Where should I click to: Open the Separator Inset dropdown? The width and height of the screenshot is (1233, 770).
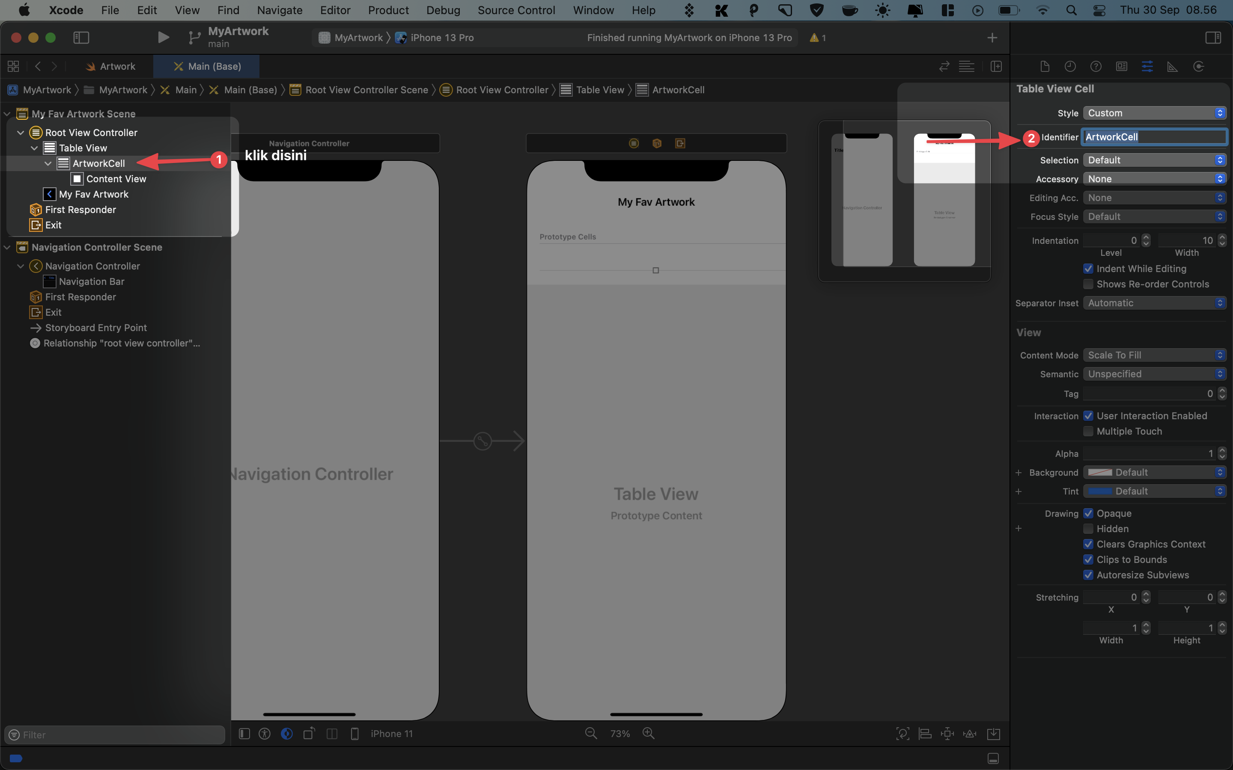(x=1154, y=303)
